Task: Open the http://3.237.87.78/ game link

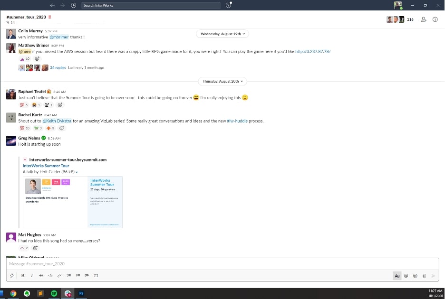Action: [313, 51]
